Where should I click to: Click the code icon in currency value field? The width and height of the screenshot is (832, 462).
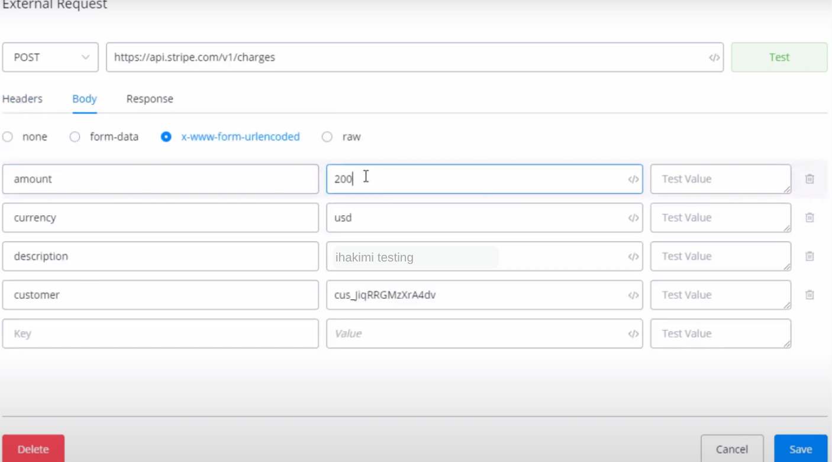click(x=633, y=218)
